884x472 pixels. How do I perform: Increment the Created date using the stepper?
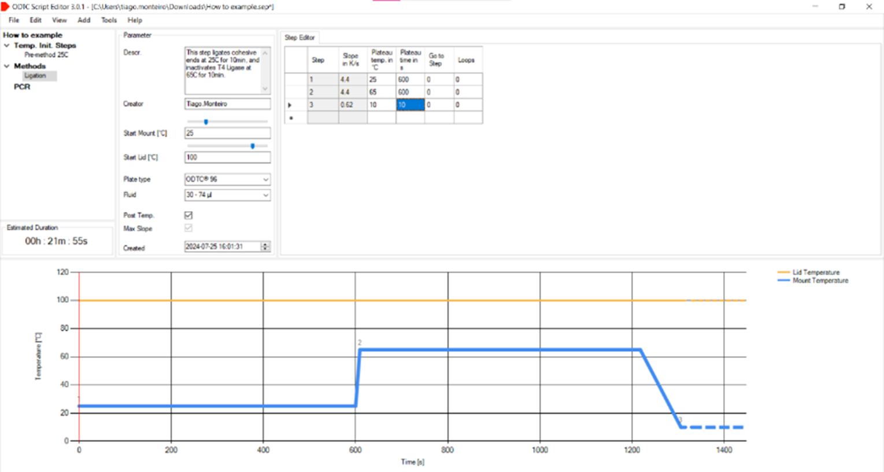tap(265, 244)
